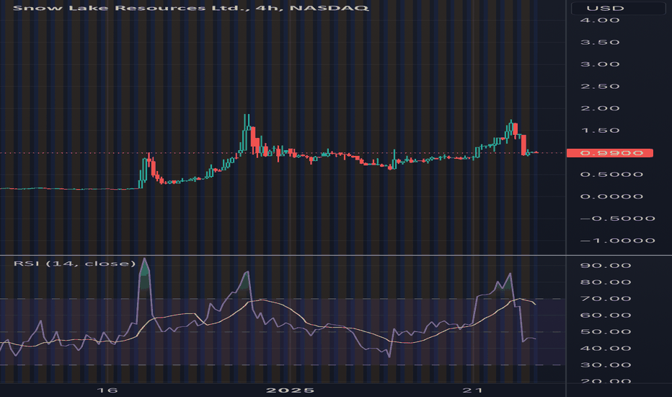Click the 80.00 RSI axis label

pyautogui.click(x=606, y=282)
